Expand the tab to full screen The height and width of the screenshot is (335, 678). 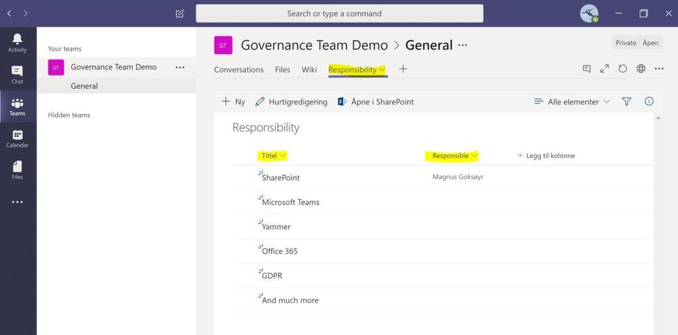(605, 68)
